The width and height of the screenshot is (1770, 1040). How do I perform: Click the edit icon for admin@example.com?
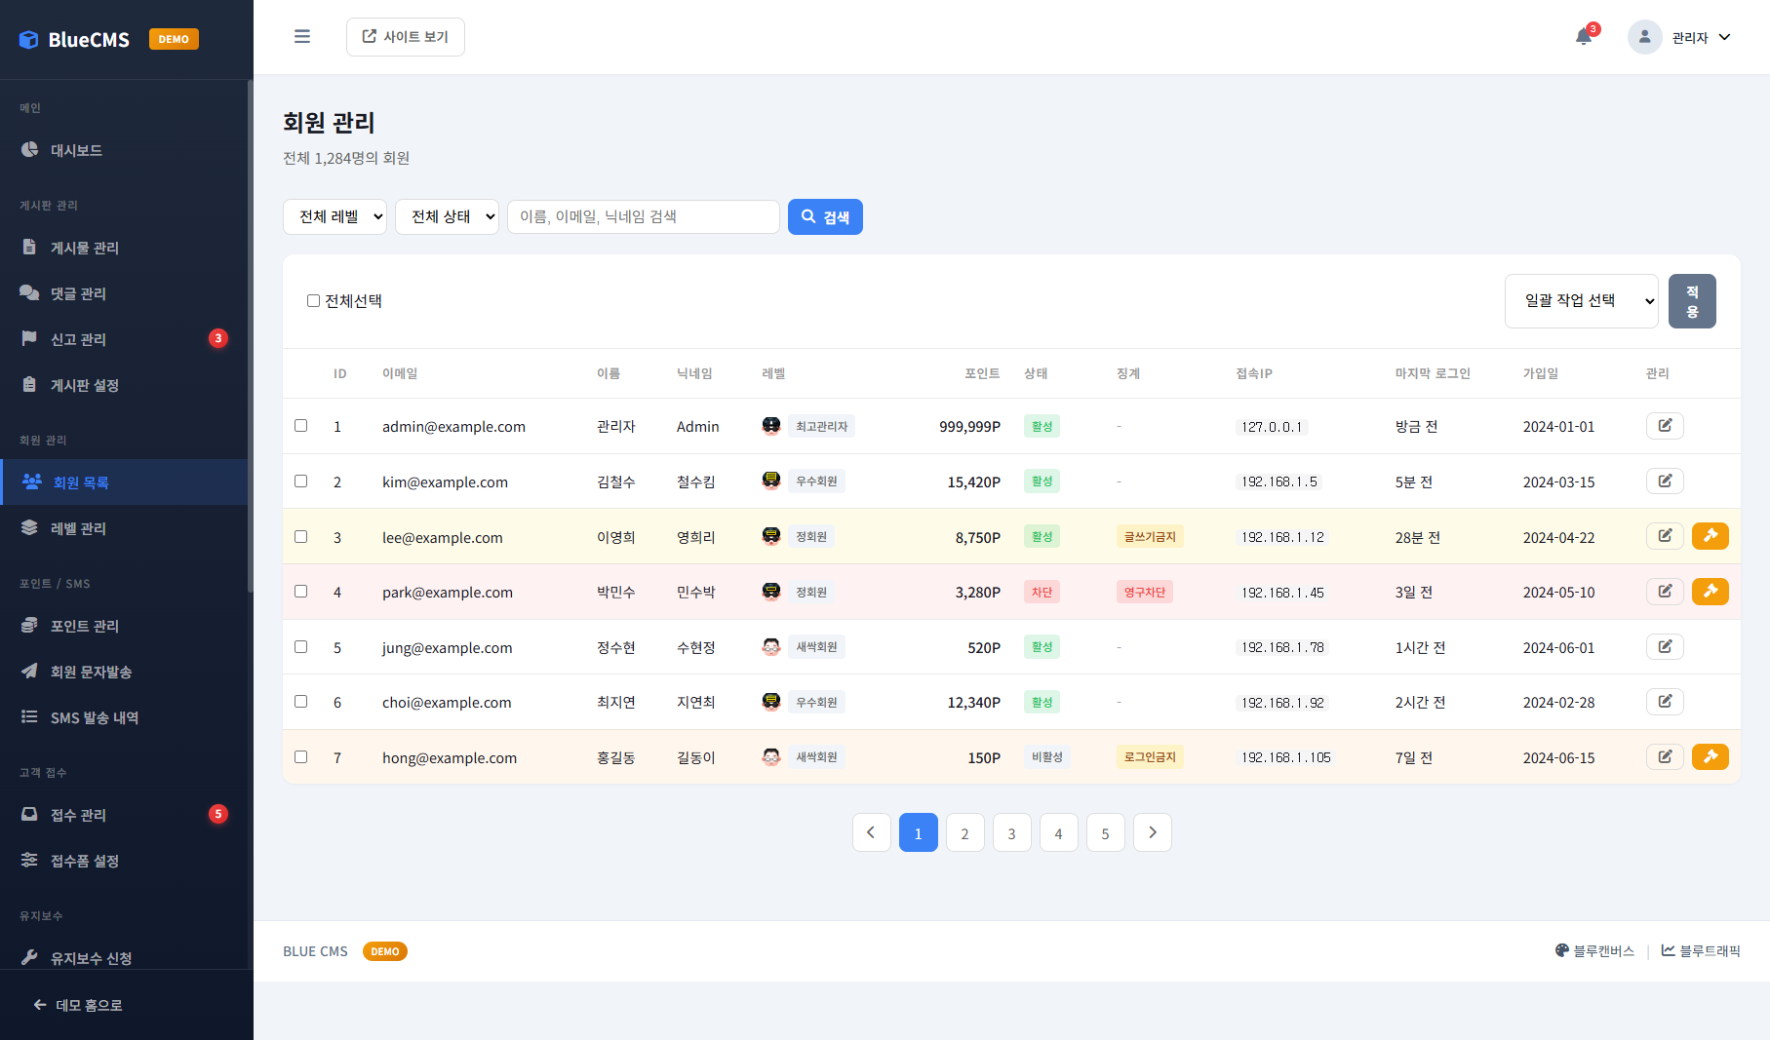click(x=1665, y=426)
